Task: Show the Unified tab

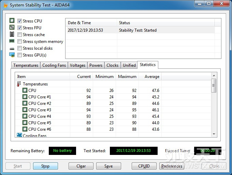Action: 129,65
